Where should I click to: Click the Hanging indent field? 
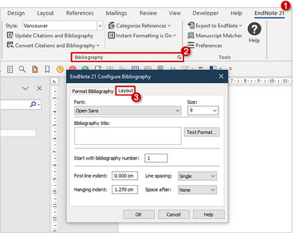125,189
